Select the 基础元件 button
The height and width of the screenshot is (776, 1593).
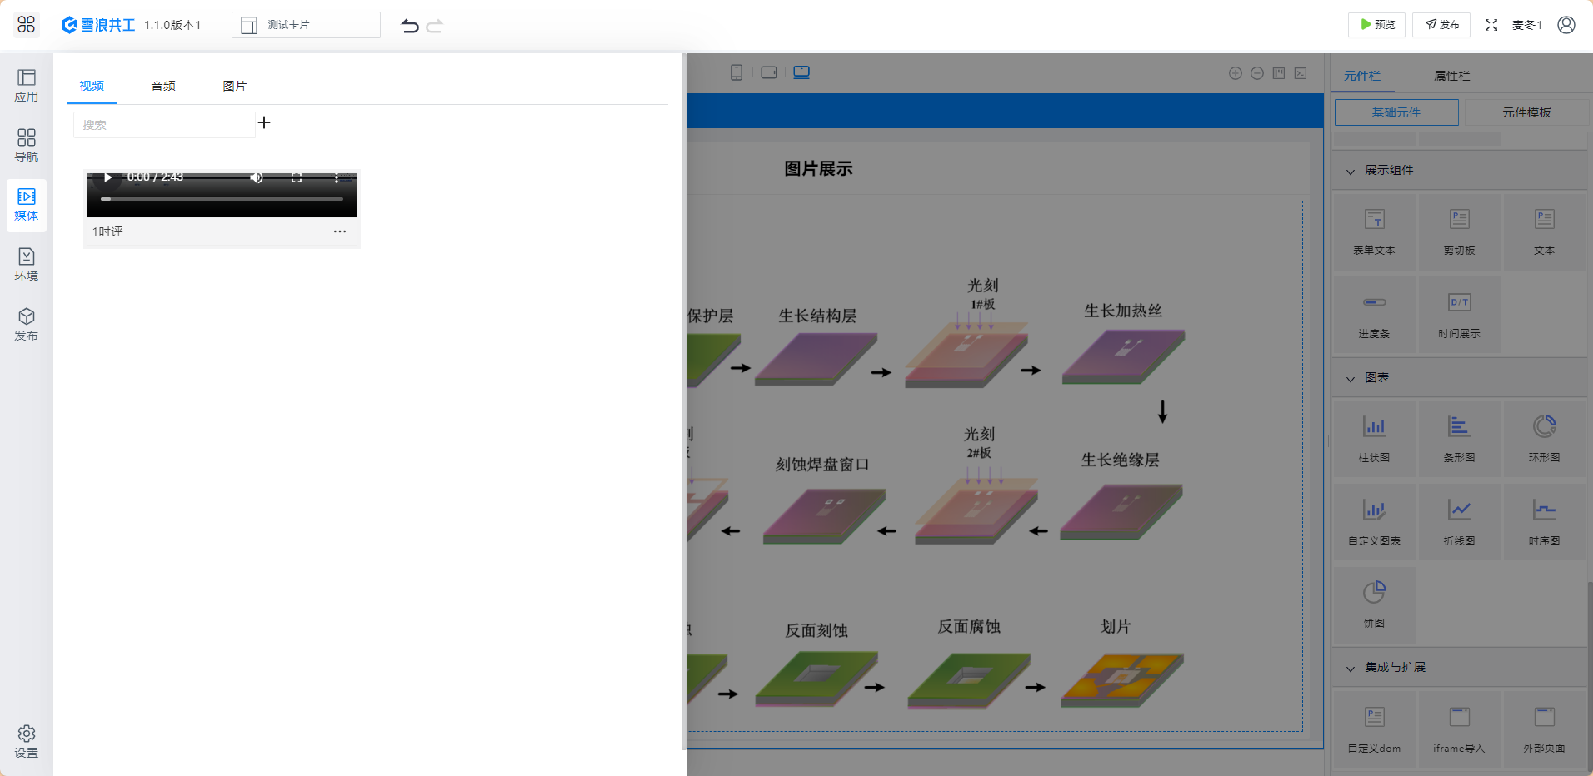(x=1396, y=112)
